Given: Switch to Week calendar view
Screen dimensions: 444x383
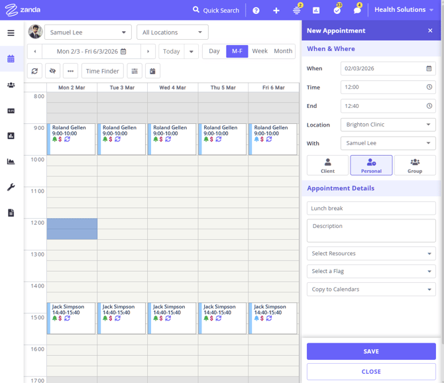Looking at the screenshot, I should (260, 51).
